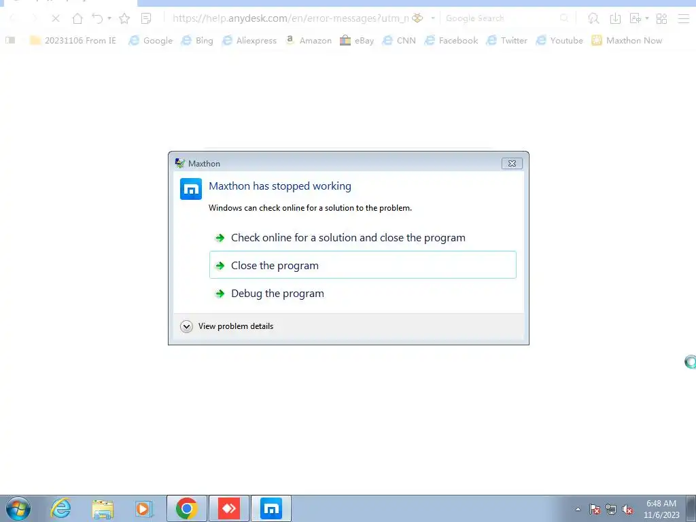The width and height of the screenshot is (696, 522).
Task: Toggle the sidebar icon on the bookmarks bar
Action: point(10,40)
